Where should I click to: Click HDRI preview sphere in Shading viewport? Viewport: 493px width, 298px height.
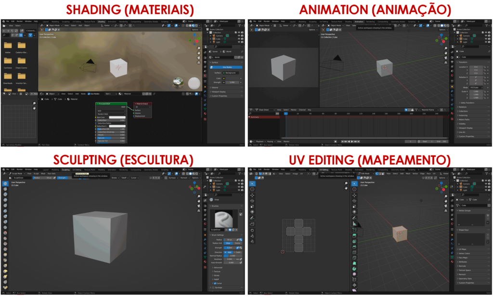[178, 83]
